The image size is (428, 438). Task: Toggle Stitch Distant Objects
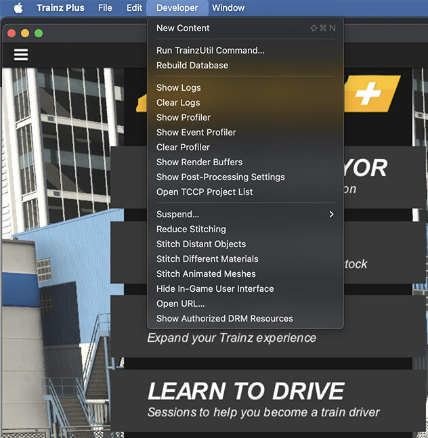pyautogui.click(x=245, y=244)
